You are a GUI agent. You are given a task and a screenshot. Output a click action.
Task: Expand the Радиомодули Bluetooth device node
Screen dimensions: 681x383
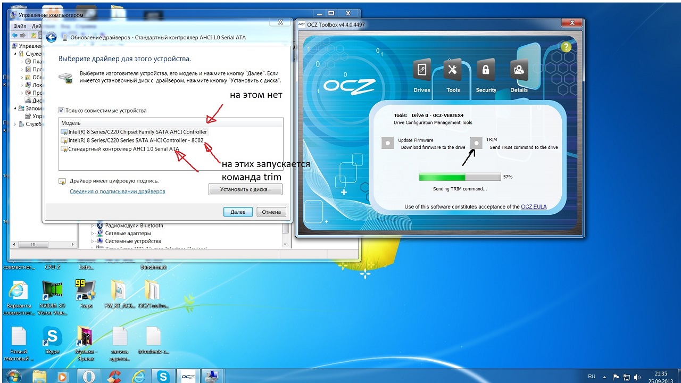point(93,226)
